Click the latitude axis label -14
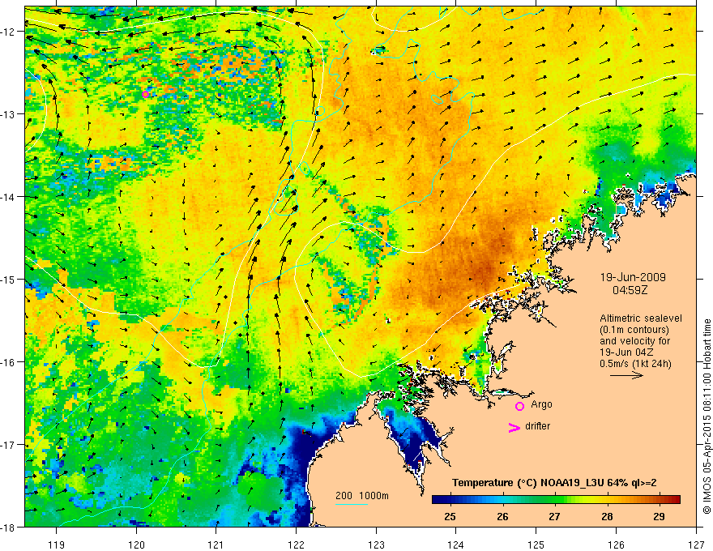Screen dimensions: 713x551 point(9,197)
